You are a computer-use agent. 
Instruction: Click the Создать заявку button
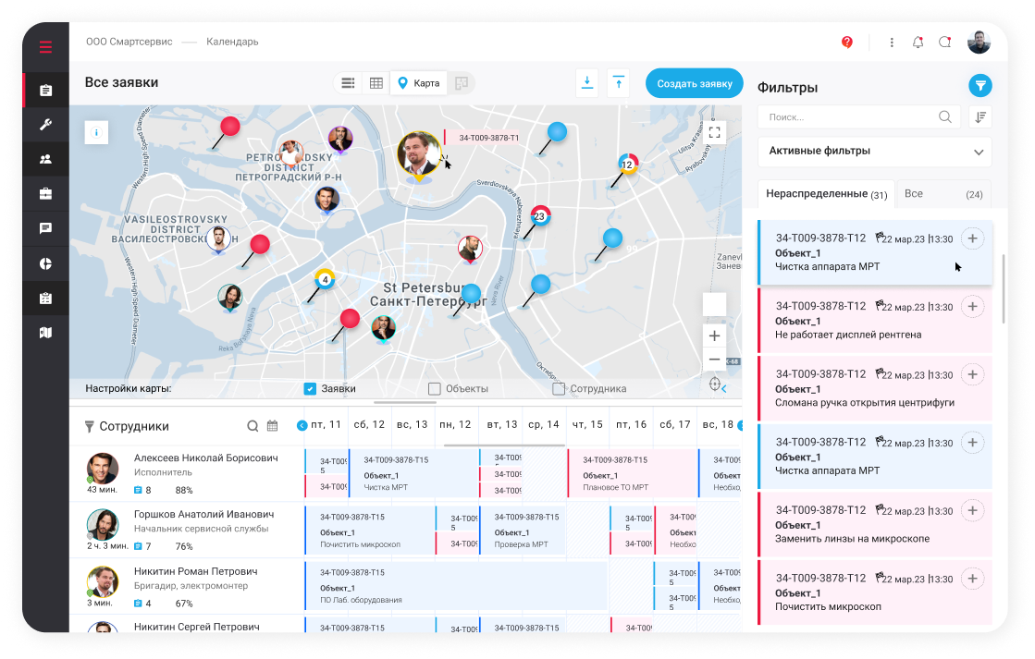(x=695, y=83)
